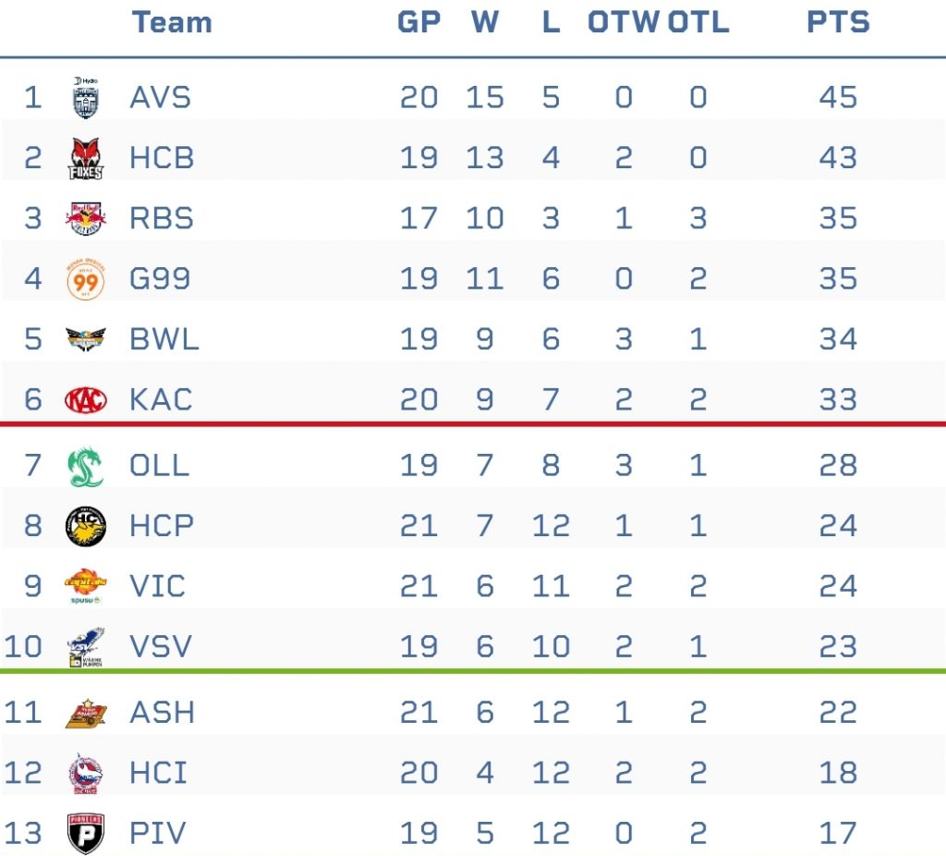Open the VIC Capitals logo
Viewport: 946px width, 856px height.
pyautogui.click(x=86, y=587)
